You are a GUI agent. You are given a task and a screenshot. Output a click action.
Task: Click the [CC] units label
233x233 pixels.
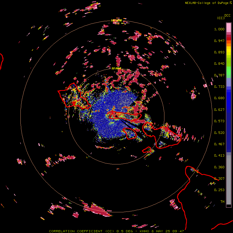[221, 18]
